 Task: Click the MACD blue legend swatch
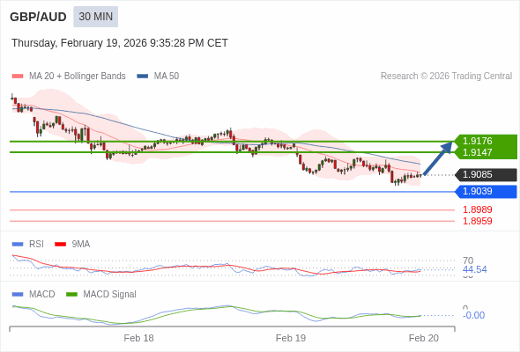click(18, 295)
